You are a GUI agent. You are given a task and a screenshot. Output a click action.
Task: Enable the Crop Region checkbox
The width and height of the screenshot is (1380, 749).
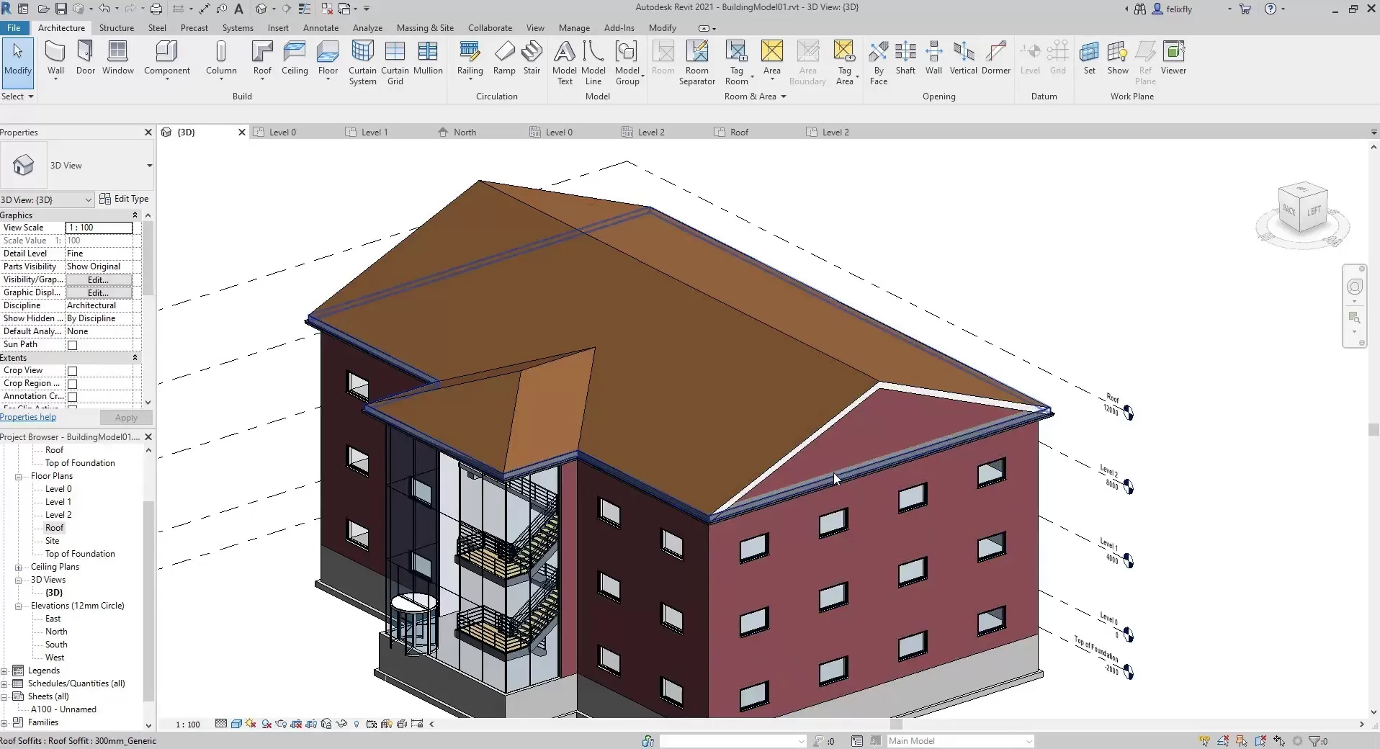pos(73,383)
